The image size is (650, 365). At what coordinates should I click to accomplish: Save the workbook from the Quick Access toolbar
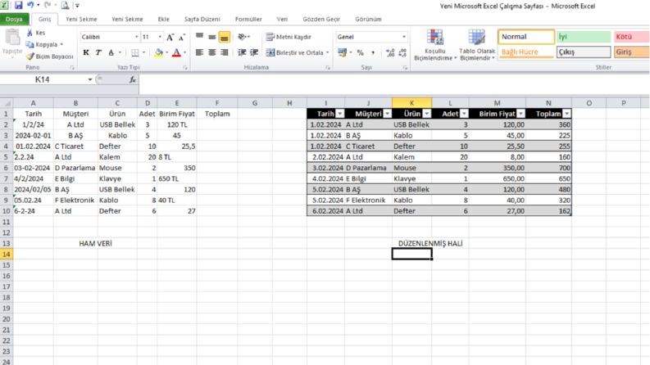(18, 6)
